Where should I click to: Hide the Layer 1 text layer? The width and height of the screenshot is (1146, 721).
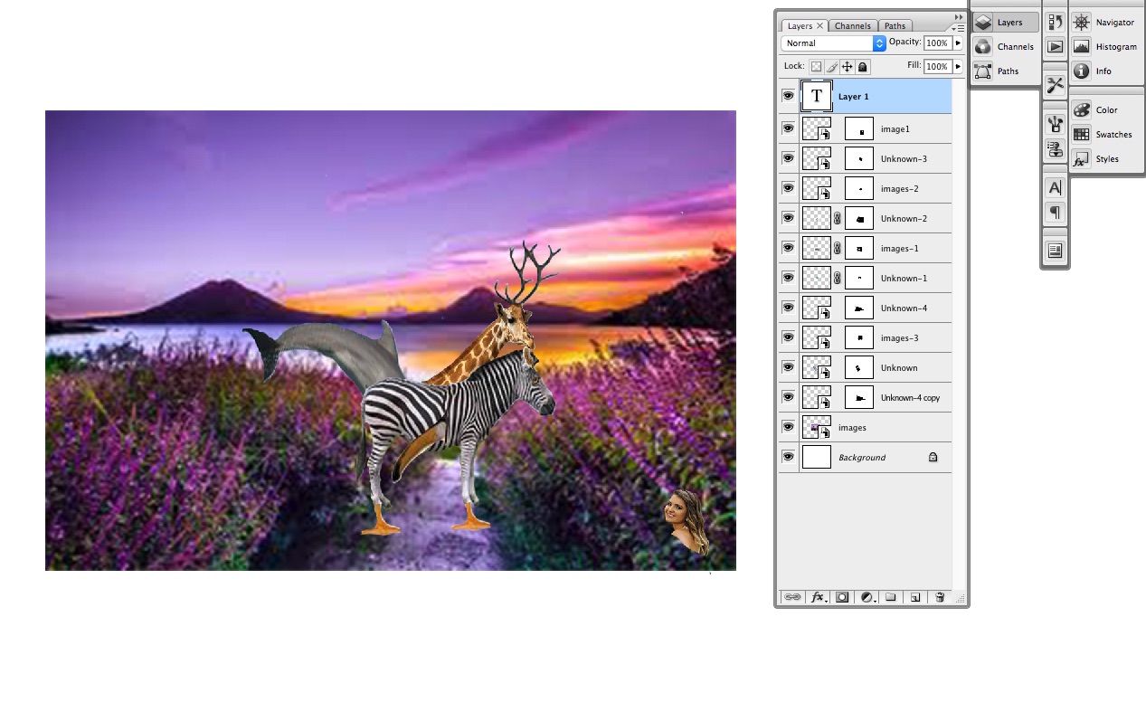(x=788, y=96)
